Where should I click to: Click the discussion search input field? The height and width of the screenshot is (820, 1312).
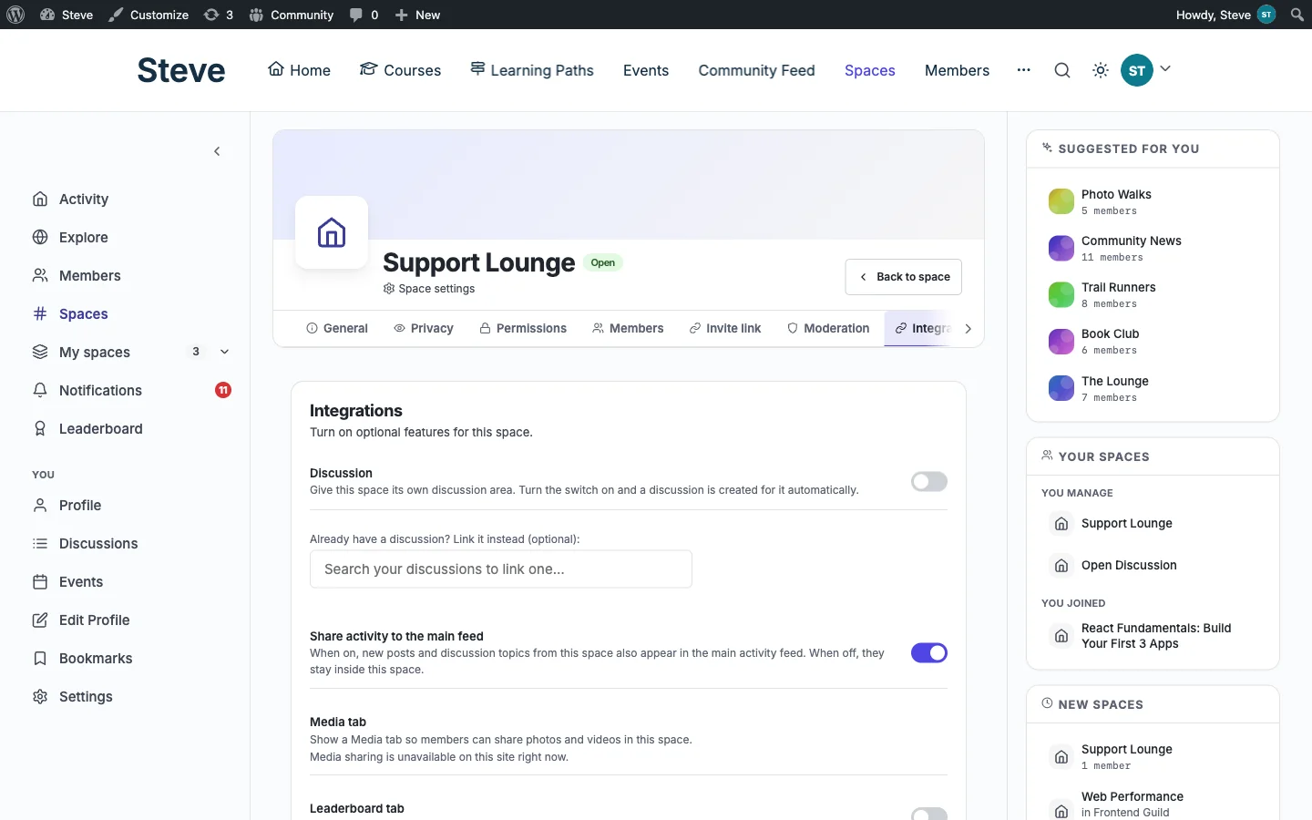(x=501, y=569)
